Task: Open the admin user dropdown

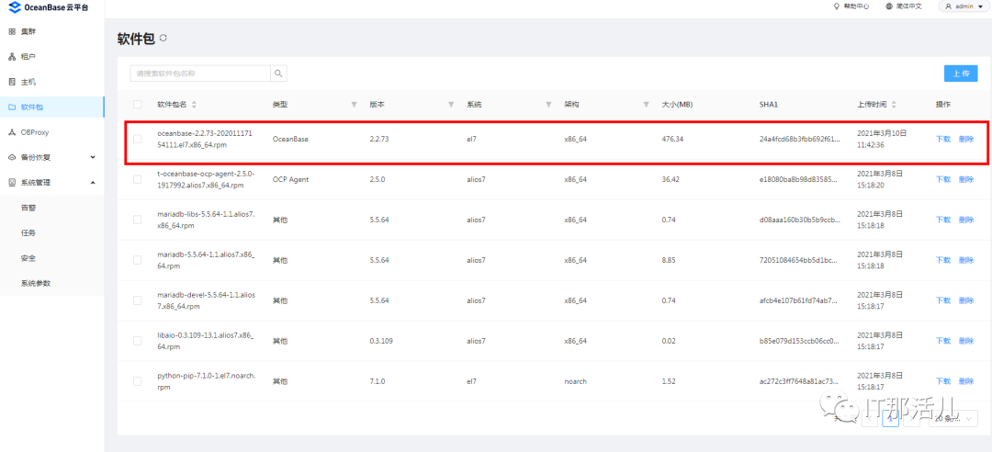Action: 963,6
